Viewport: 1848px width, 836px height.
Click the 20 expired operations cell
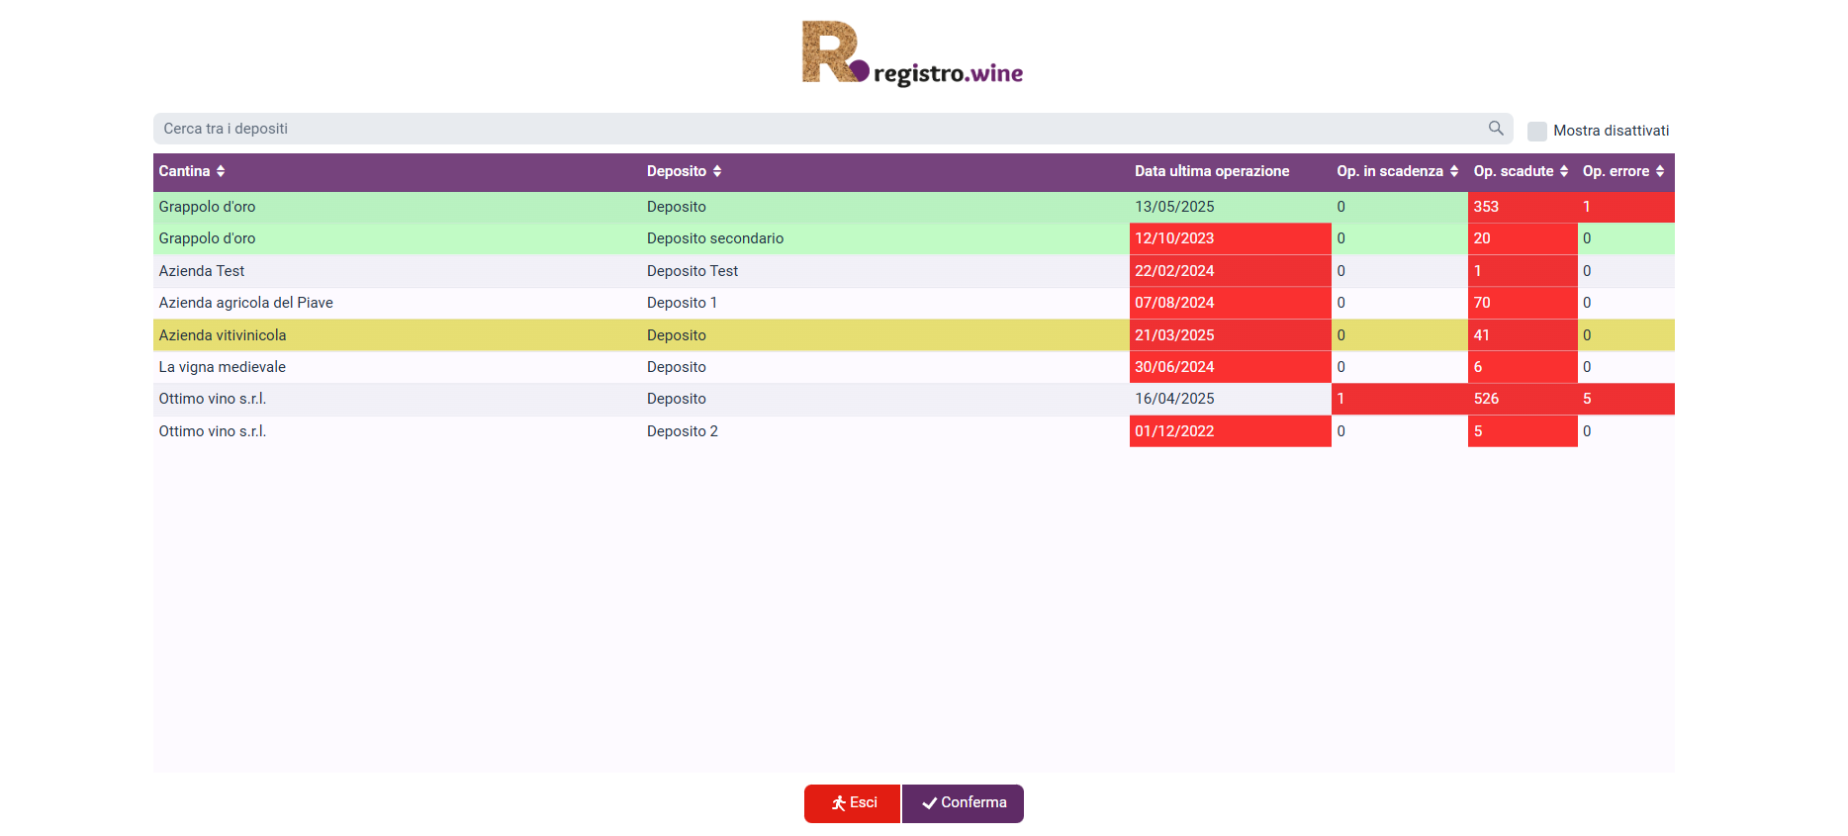point(1523,238)
